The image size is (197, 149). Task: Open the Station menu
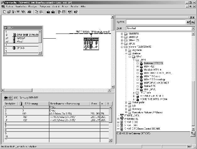(9, 6)
